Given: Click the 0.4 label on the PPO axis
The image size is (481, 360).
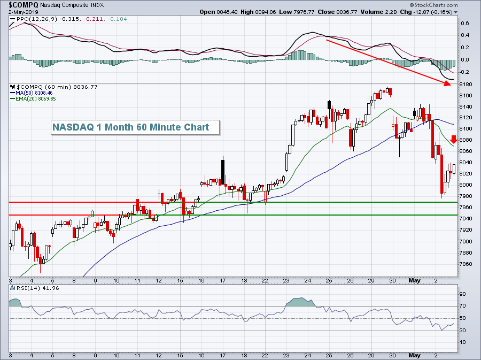Looking at the screenshot, I should (465, 35).
